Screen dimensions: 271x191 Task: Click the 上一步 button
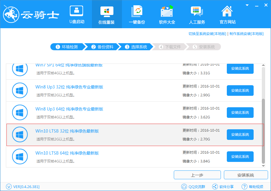(x=197, y=175)
